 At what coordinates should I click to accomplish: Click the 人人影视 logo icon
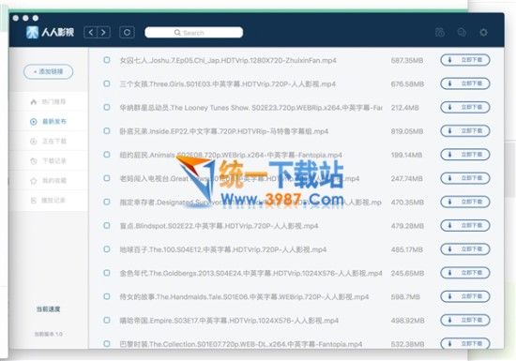pyautogui.click(x=32, y=32)
